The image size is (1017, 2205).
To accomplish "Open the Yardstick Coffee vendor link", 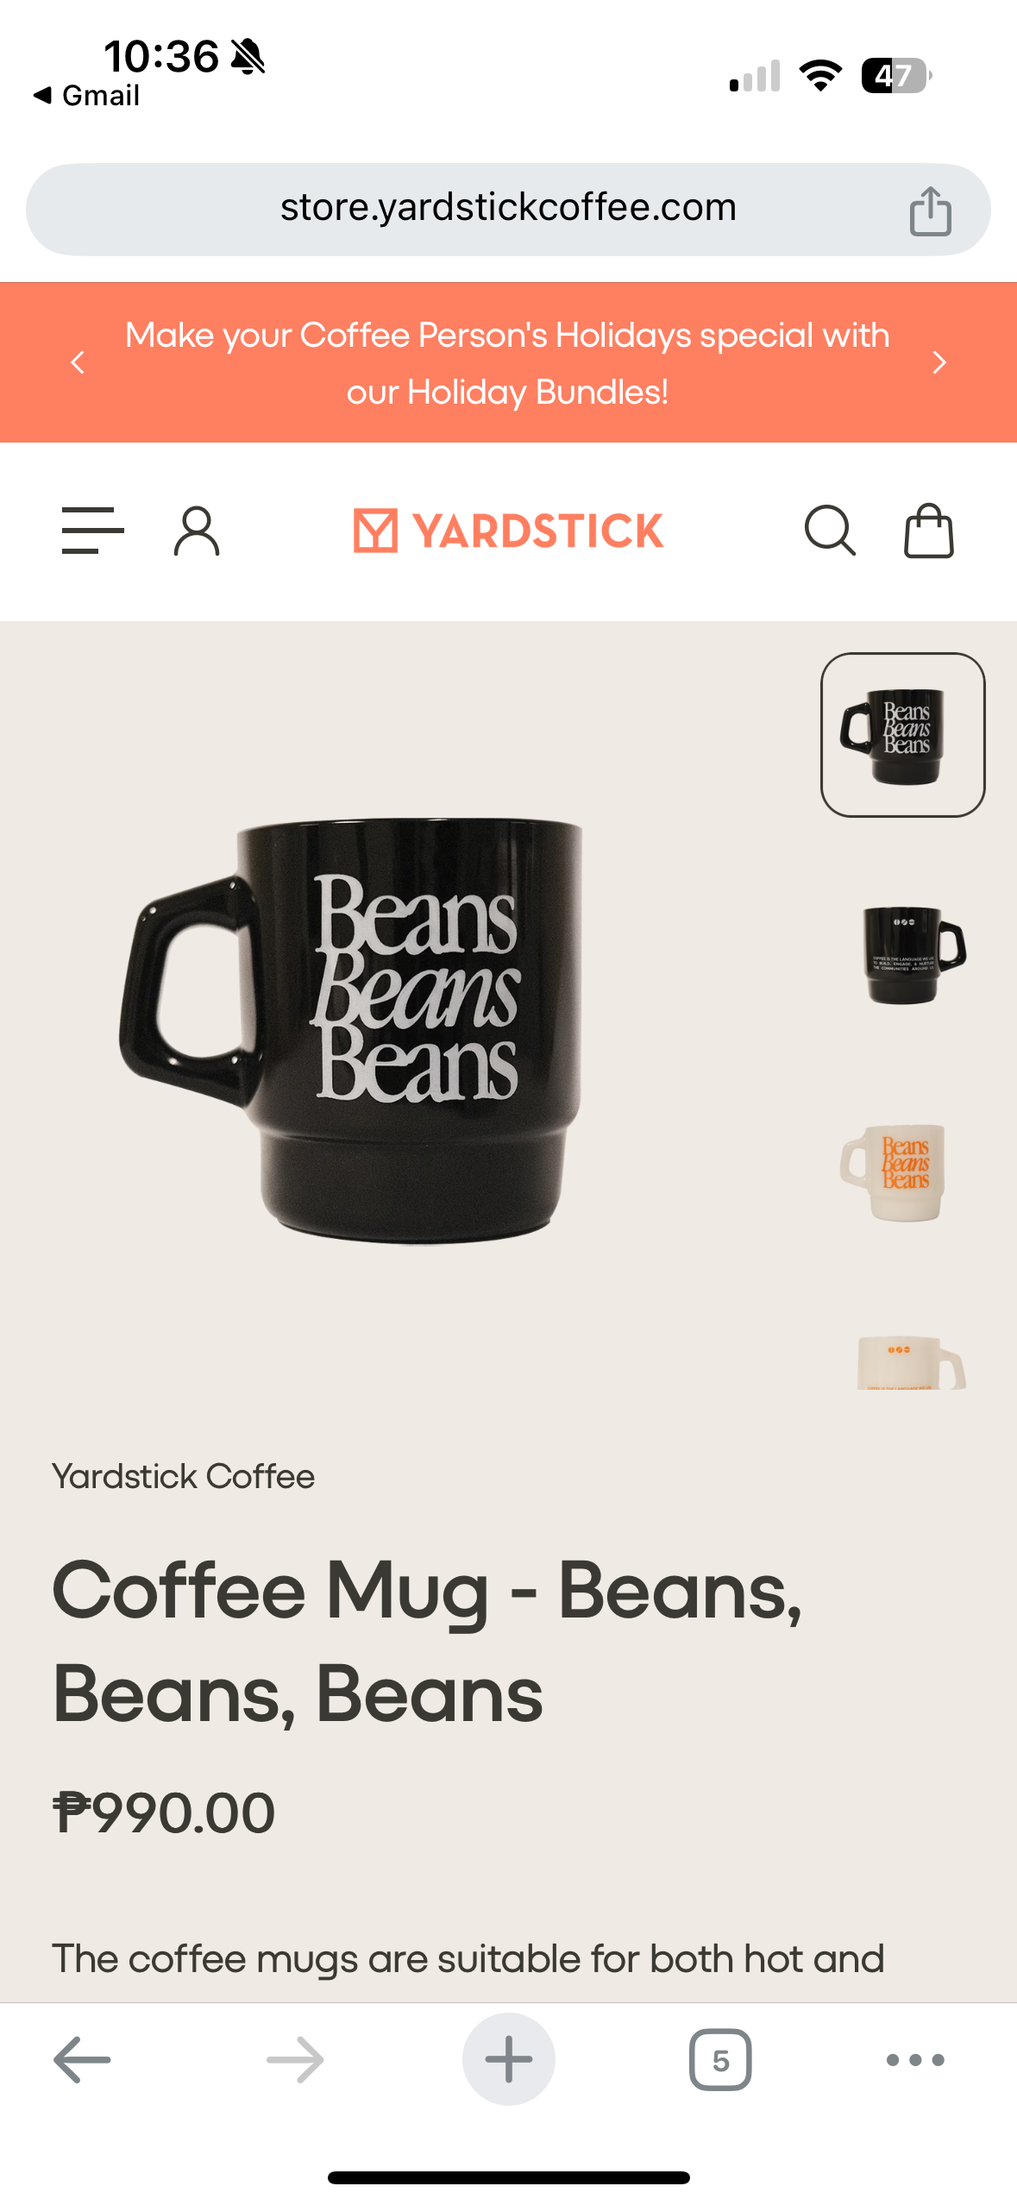I will coord(183,1476).
